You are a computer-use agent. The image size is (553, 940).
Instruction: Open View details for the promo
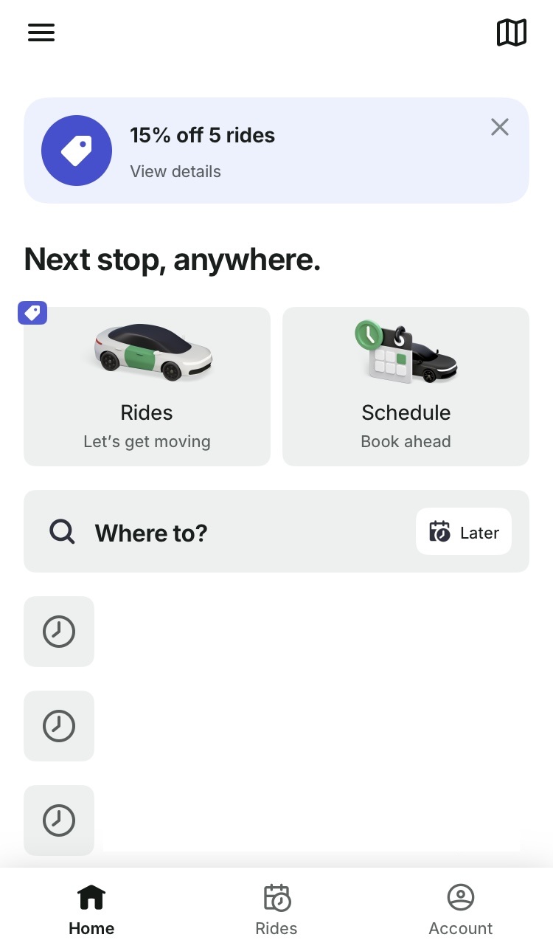[175, 171]
